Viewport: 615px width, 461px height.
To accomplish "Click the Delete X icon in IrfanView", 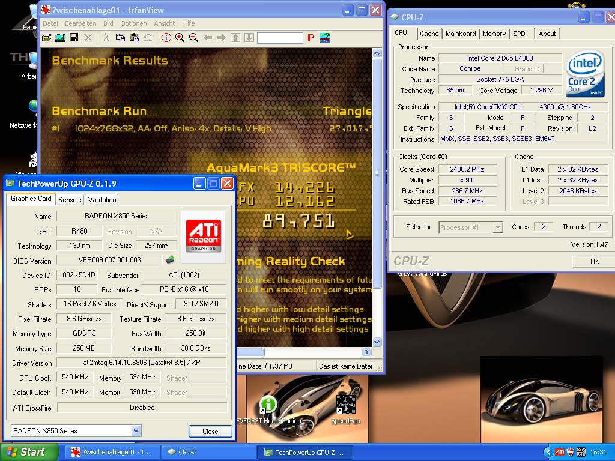I will click(88, 38).
